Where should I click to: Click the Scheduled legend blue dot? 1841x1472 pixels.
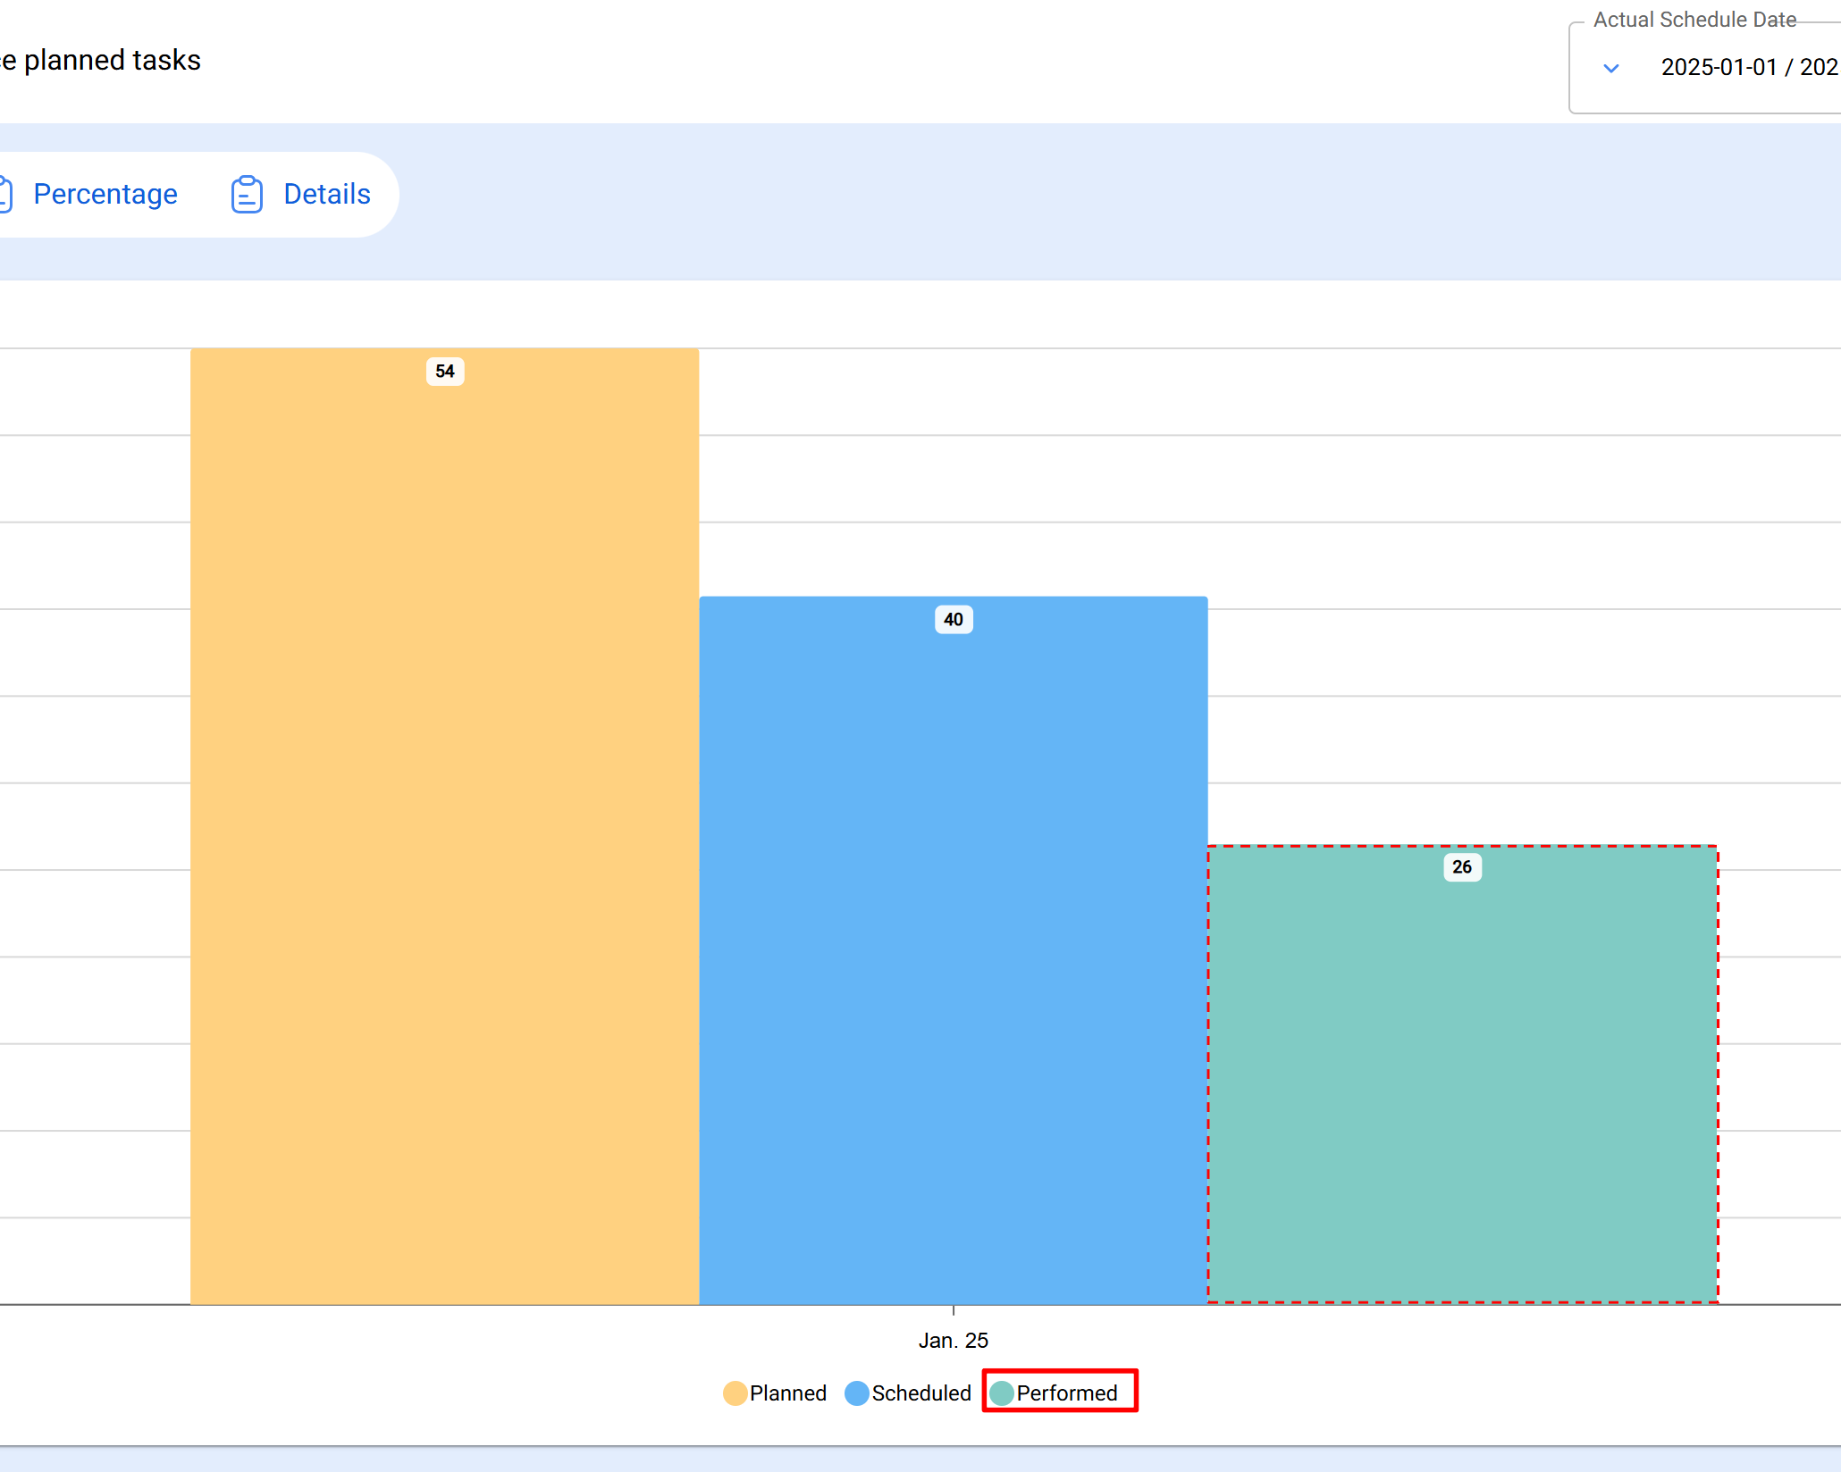[856, 1393]
